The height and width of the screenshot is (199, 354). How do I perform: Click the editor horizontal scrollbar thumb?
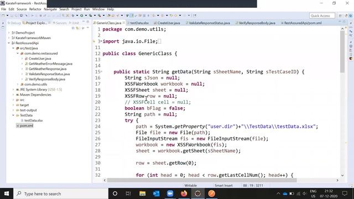pos(201,180)
